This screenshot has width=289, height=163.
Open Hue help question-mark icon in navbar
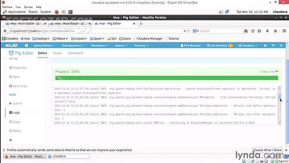tap(265, 45)
